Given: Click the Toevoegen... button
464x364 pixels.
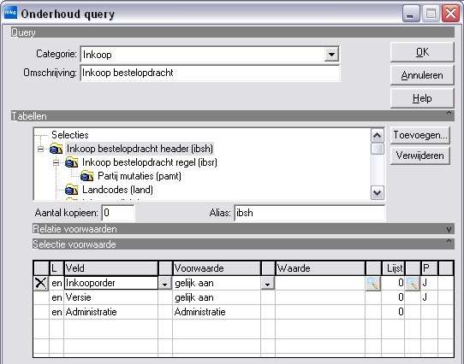Looking at the screenshot, I should pyautogui.click(x=420, y=135).
